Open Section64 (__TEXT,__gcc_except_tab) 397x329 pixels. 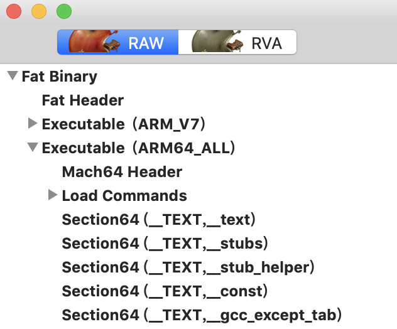point(202,315)
